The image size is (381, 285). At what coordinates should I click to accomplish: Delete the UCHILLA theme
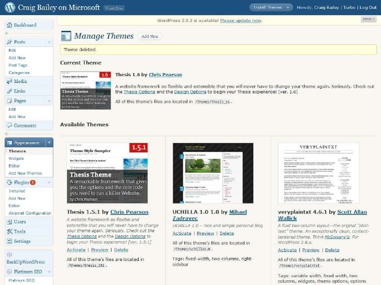point(227,233)
